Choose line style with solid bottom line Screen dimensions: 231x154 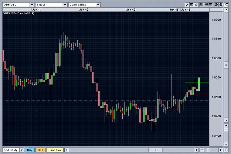point(202,4)
